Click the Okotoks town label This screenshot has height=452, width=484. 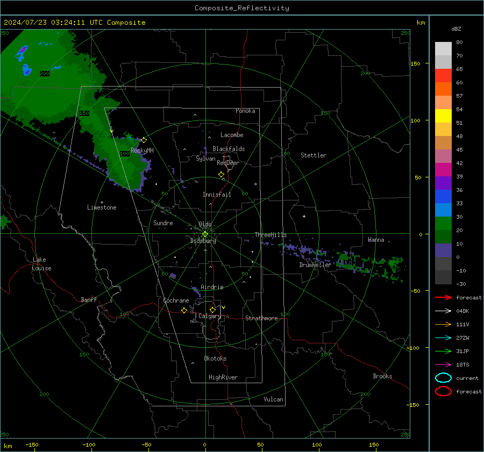215,358
